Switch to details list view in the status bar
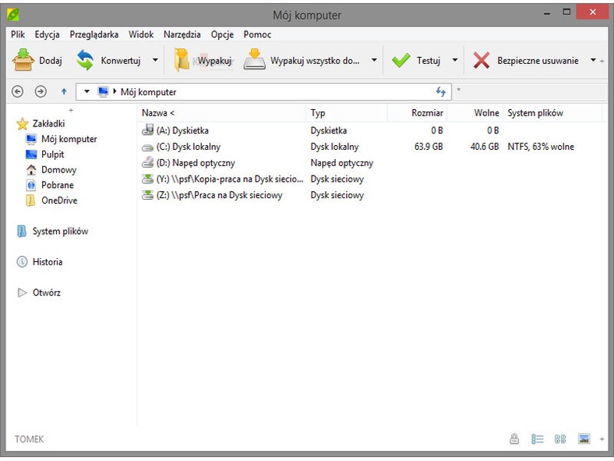The image size is (614, 461). 537,439
